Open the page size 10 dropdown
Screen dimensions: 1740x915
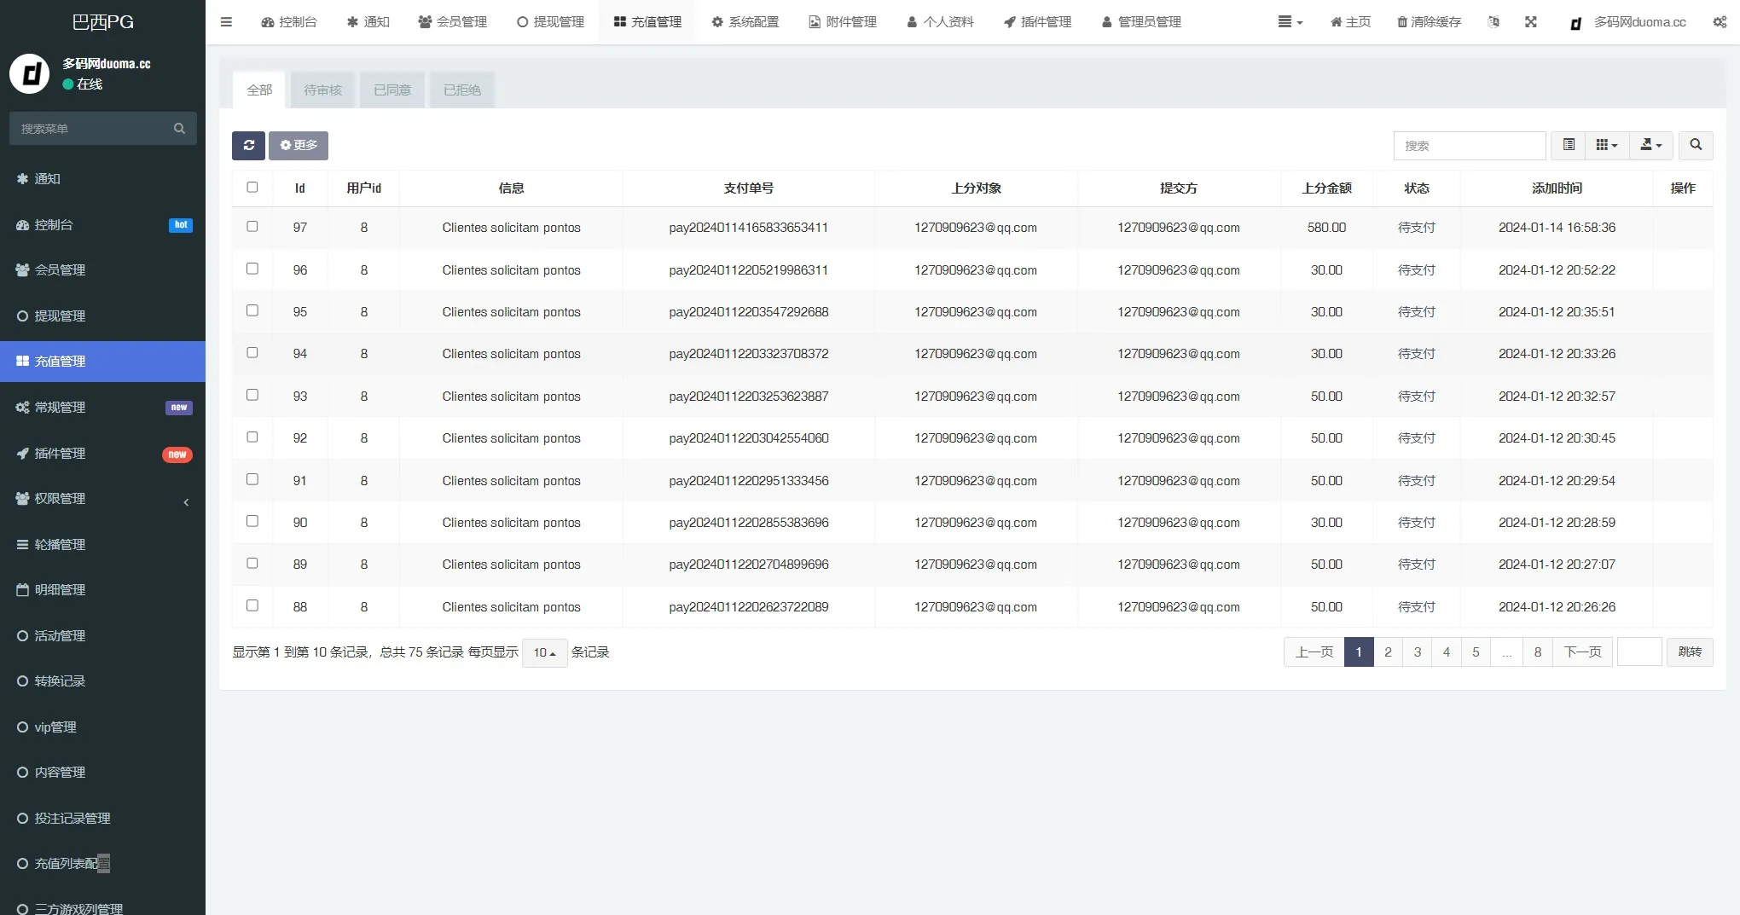(x=544, y=653)
